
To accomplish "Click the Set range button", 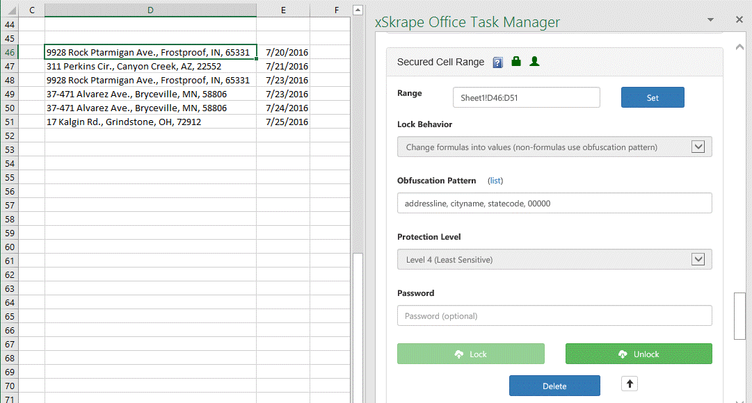I will click(x=653, y=97).
